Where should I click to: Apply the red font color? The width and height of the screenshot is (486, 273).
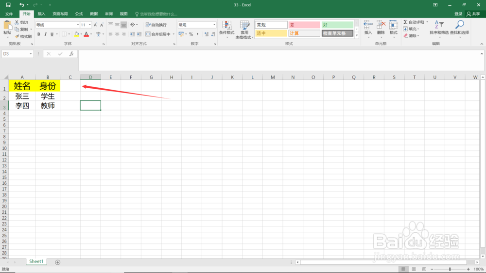point(87,34)
